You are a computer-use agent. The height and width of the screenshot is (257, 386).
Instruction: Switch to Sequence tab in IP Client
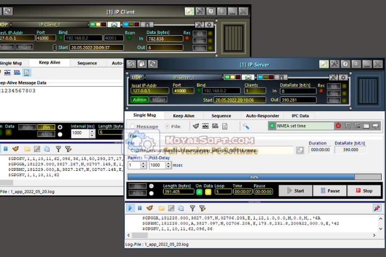pos(87,63)
